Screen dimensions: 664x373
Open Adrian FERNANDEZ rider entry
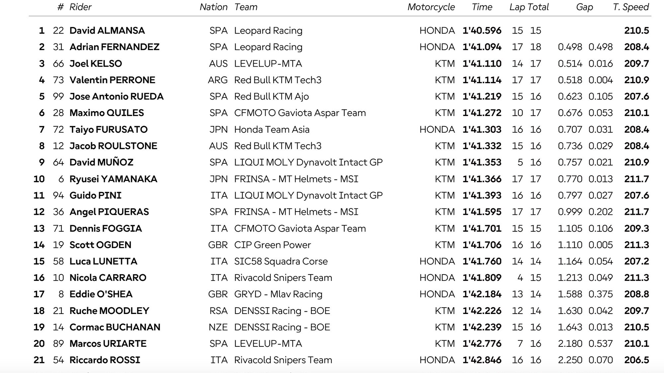(x=114, y=47)
